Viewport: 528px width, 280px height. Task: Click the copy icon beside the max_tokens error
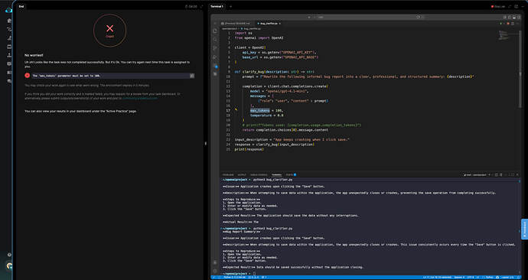click(192, 76)
